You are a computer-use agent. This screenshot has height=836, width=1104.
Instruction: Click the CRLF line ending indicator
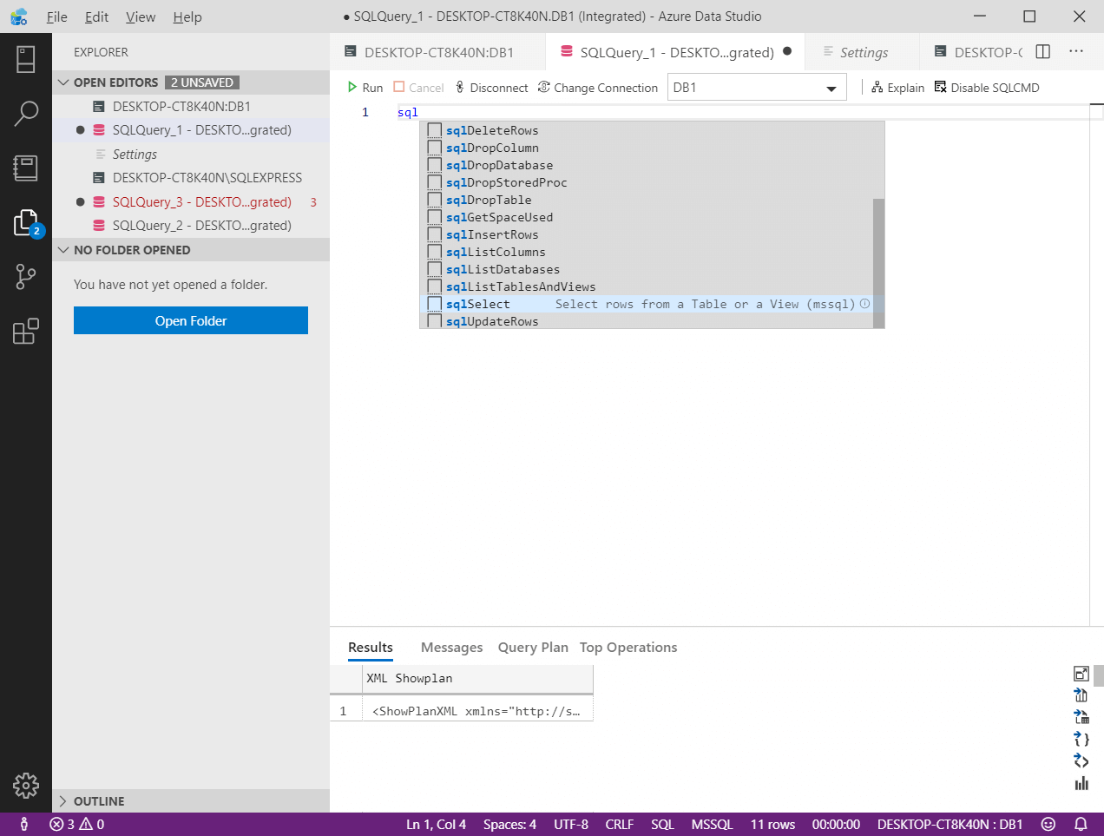tap(619, 824)
